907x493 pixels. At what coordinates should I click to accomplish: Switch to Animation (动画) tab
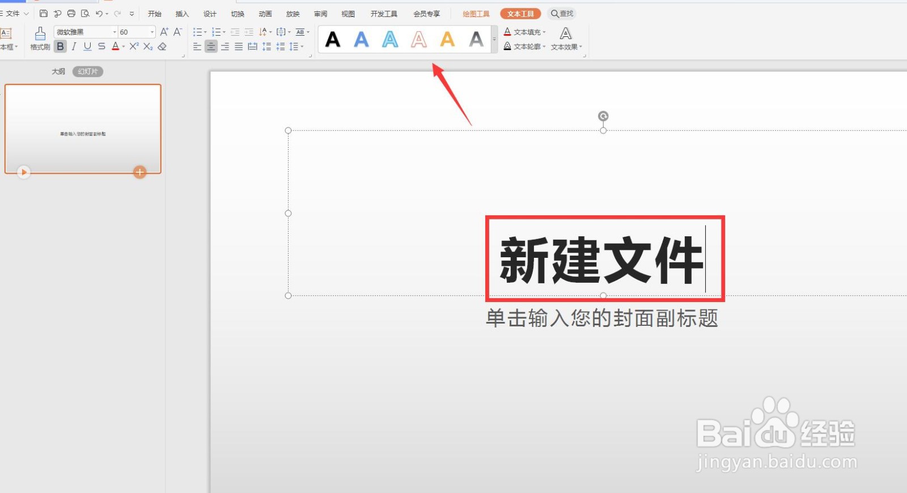[x=265, y=14]
